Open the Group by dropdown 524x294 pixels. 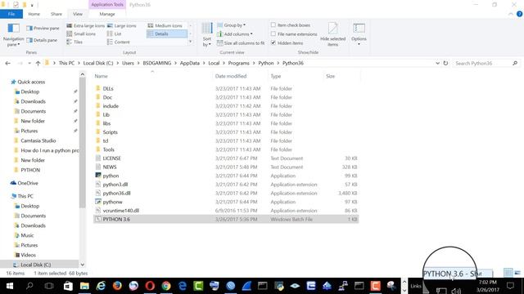[232, 25]
